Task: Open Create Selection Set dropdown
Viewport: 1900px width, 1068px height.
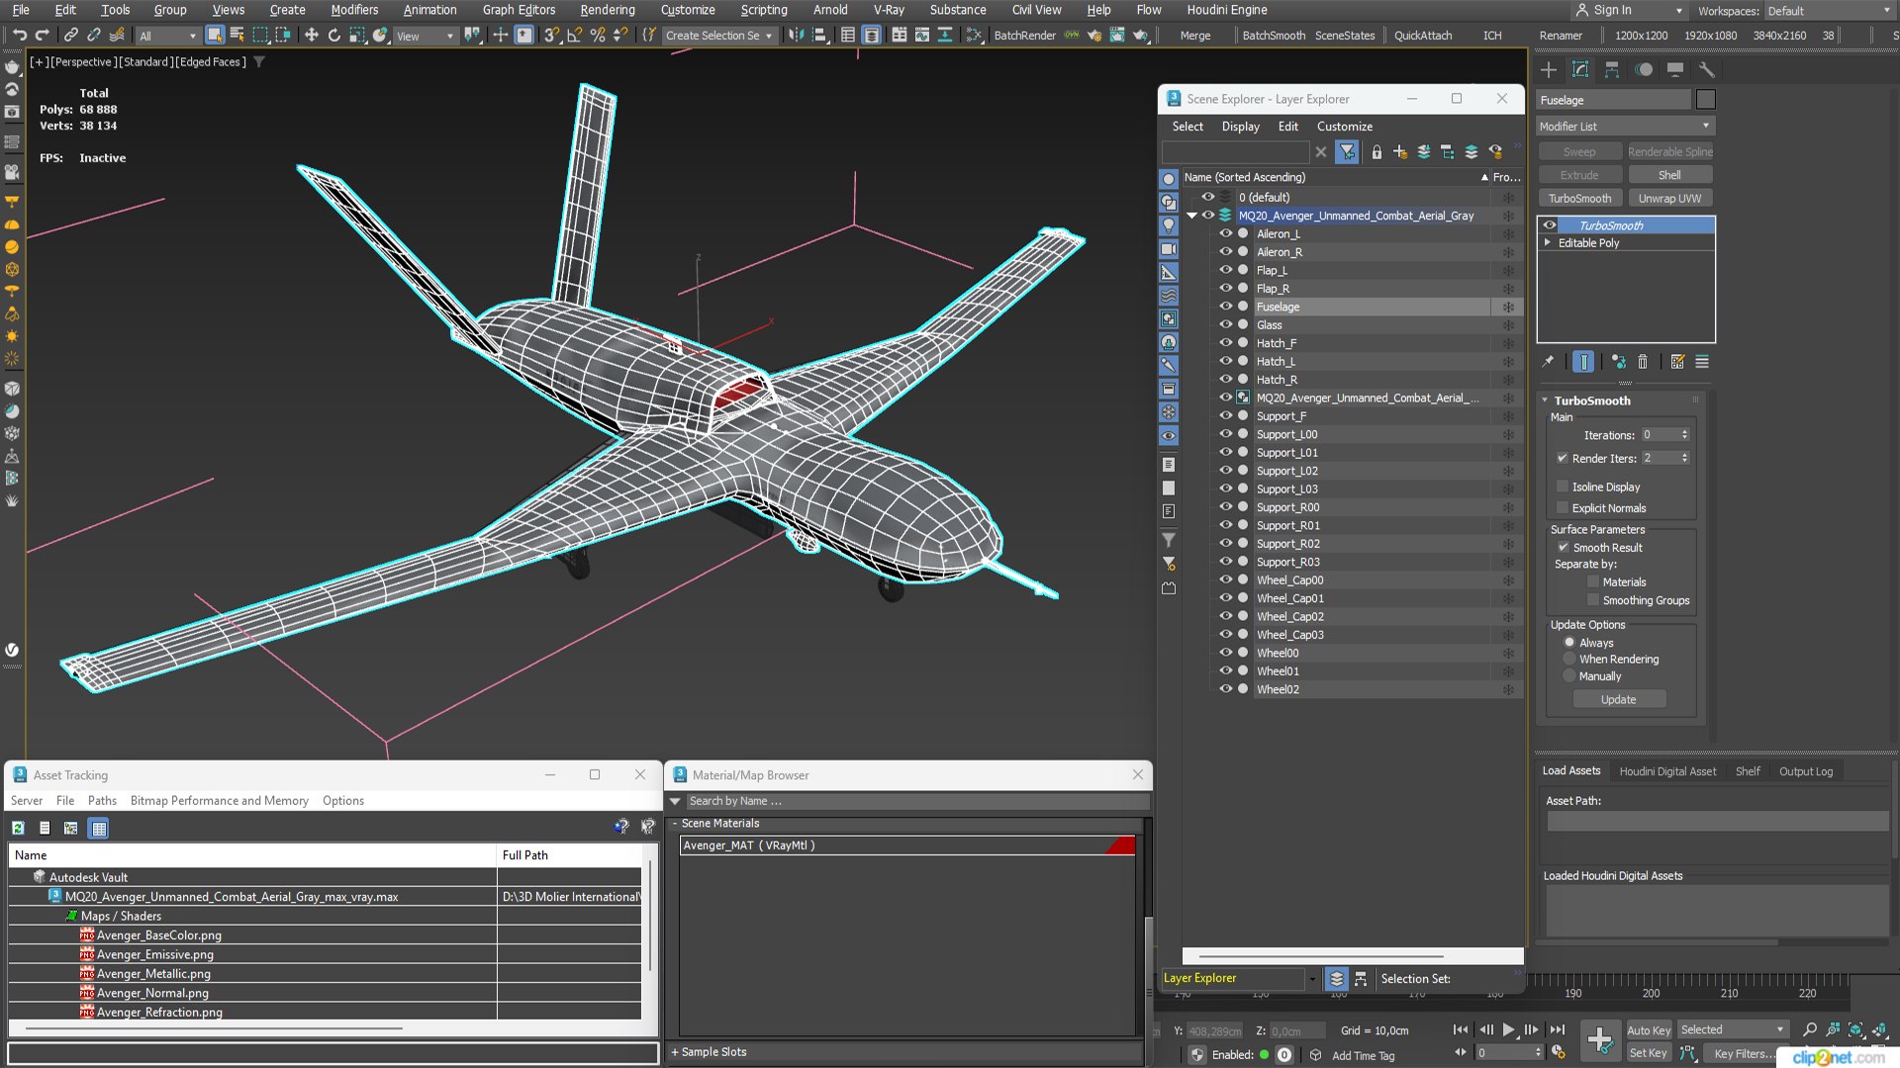Action: 719,36
